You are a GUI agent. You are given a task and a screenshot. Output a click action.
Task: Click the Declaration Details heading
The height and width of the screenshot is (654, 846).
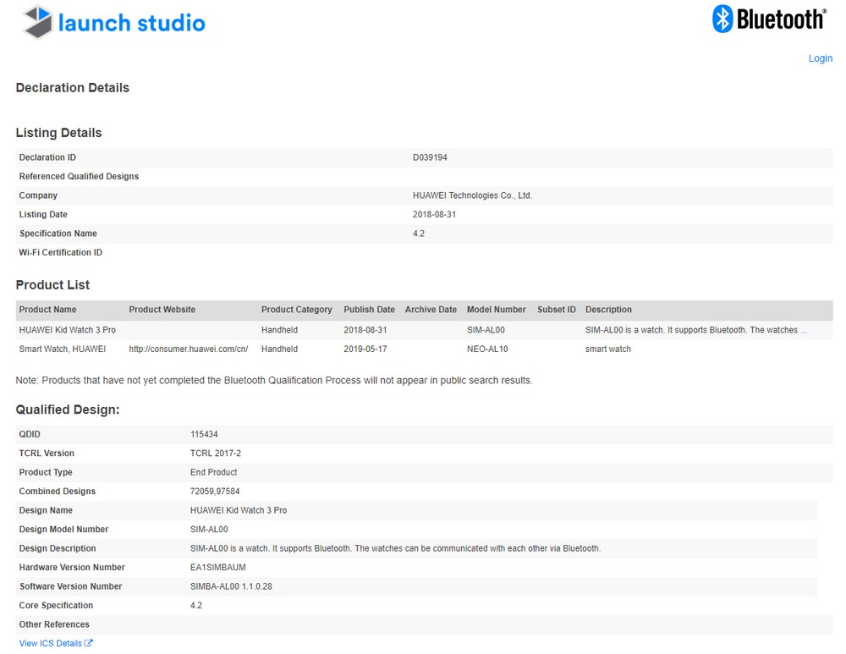[x=72, y=88]
